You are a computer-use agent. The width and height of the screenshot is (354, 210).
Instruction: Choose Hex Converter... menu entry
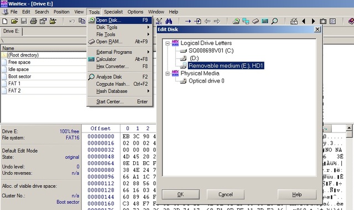coord(120,66)
